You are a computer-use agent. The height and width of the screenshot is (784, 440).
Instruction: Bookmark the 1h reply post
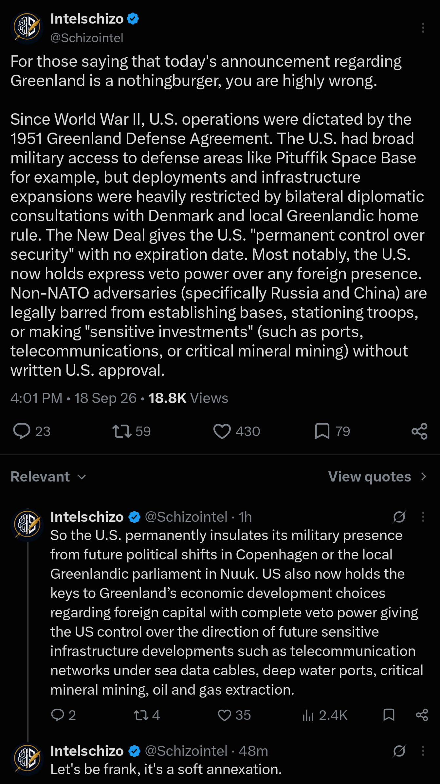point(389,715)
